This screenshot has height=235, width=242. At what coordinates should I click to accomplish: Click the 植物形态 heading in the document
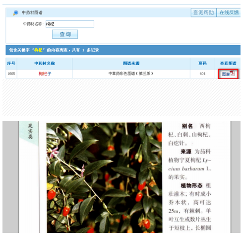pyautogui.click(x=191, y=185)
